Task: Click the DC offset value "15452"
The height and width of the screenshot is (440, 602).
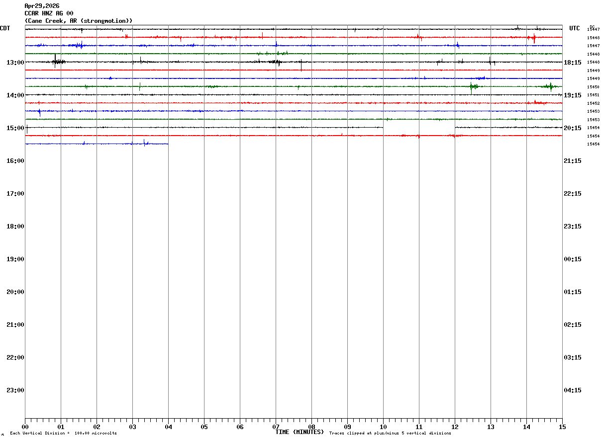Action: click(x=593, y=103)
